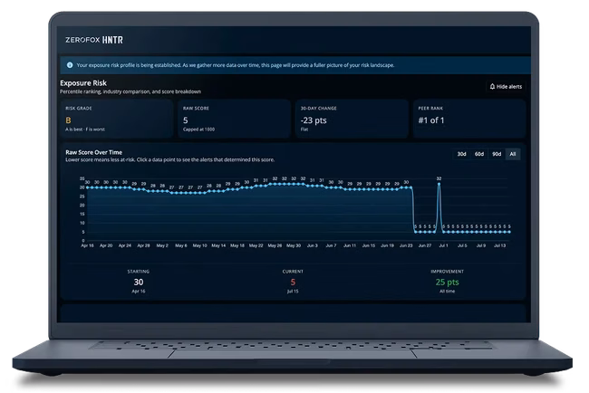The width and height of the screenshot is (589, 393).
Task: Select the 60d time range
Action: point(479,154)
